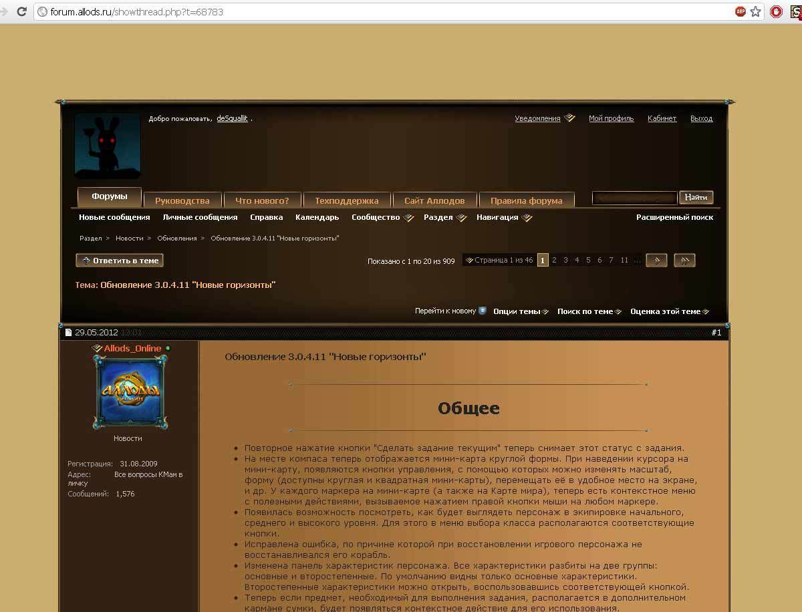
Task: Click the Сообщений: 1,576 text
Action: pos(101,494)
